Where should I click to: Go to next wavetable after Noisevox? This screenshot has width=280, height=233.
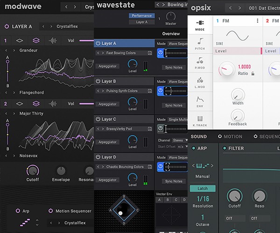[14, 156]
